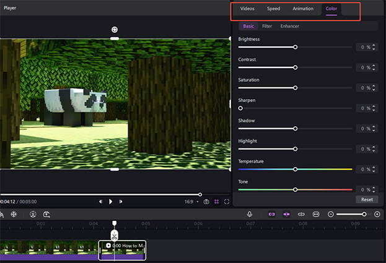Screen dimensions: 386x263
Task: Click the playhead marker on timeline ruler
Action: [115, 223]
